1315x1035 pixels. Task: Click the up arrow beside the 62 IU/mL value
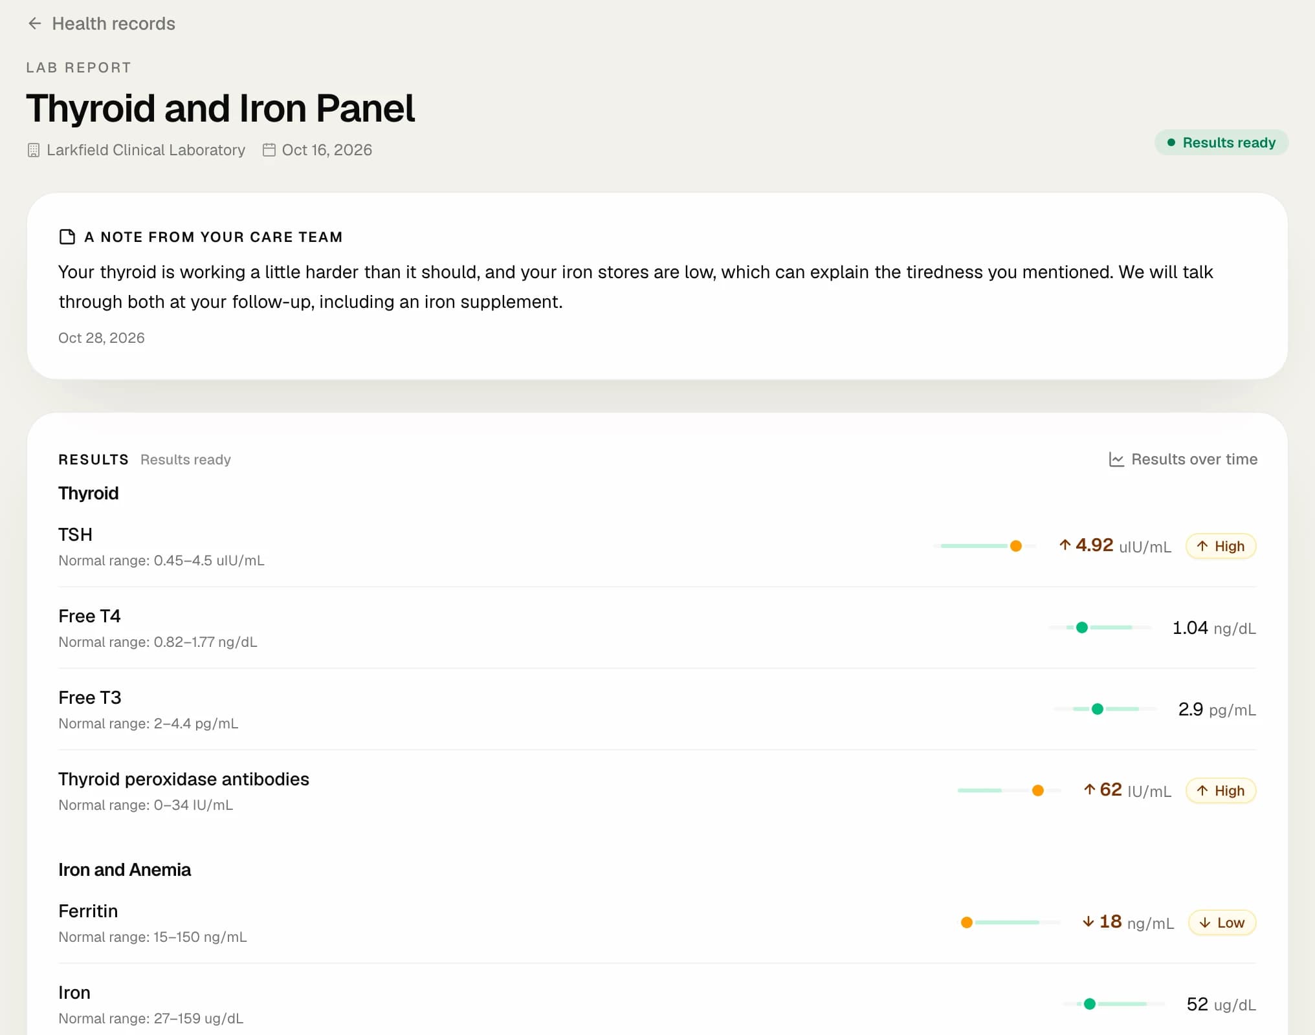pos(1089,790)
